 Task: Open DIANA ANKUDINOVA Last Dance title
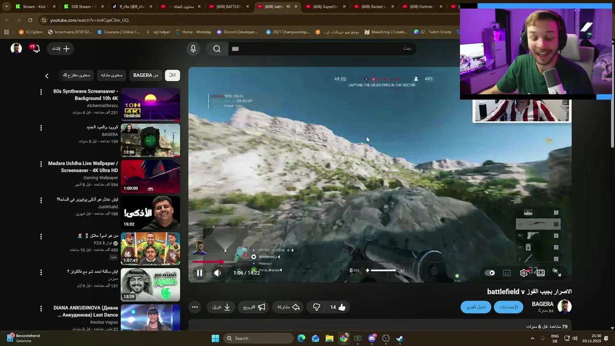tap(86, 311)
